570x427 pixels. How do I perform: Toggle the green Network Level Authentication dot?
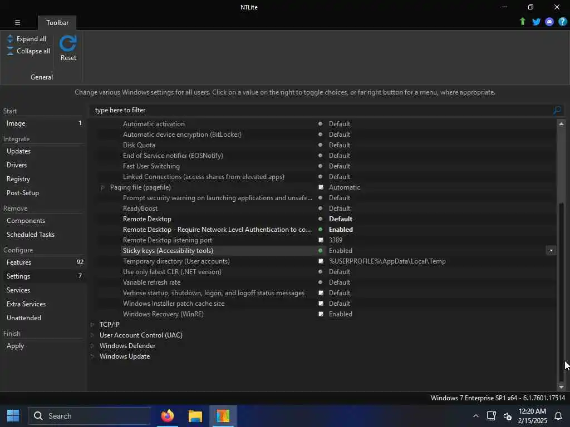coord(320,230)
